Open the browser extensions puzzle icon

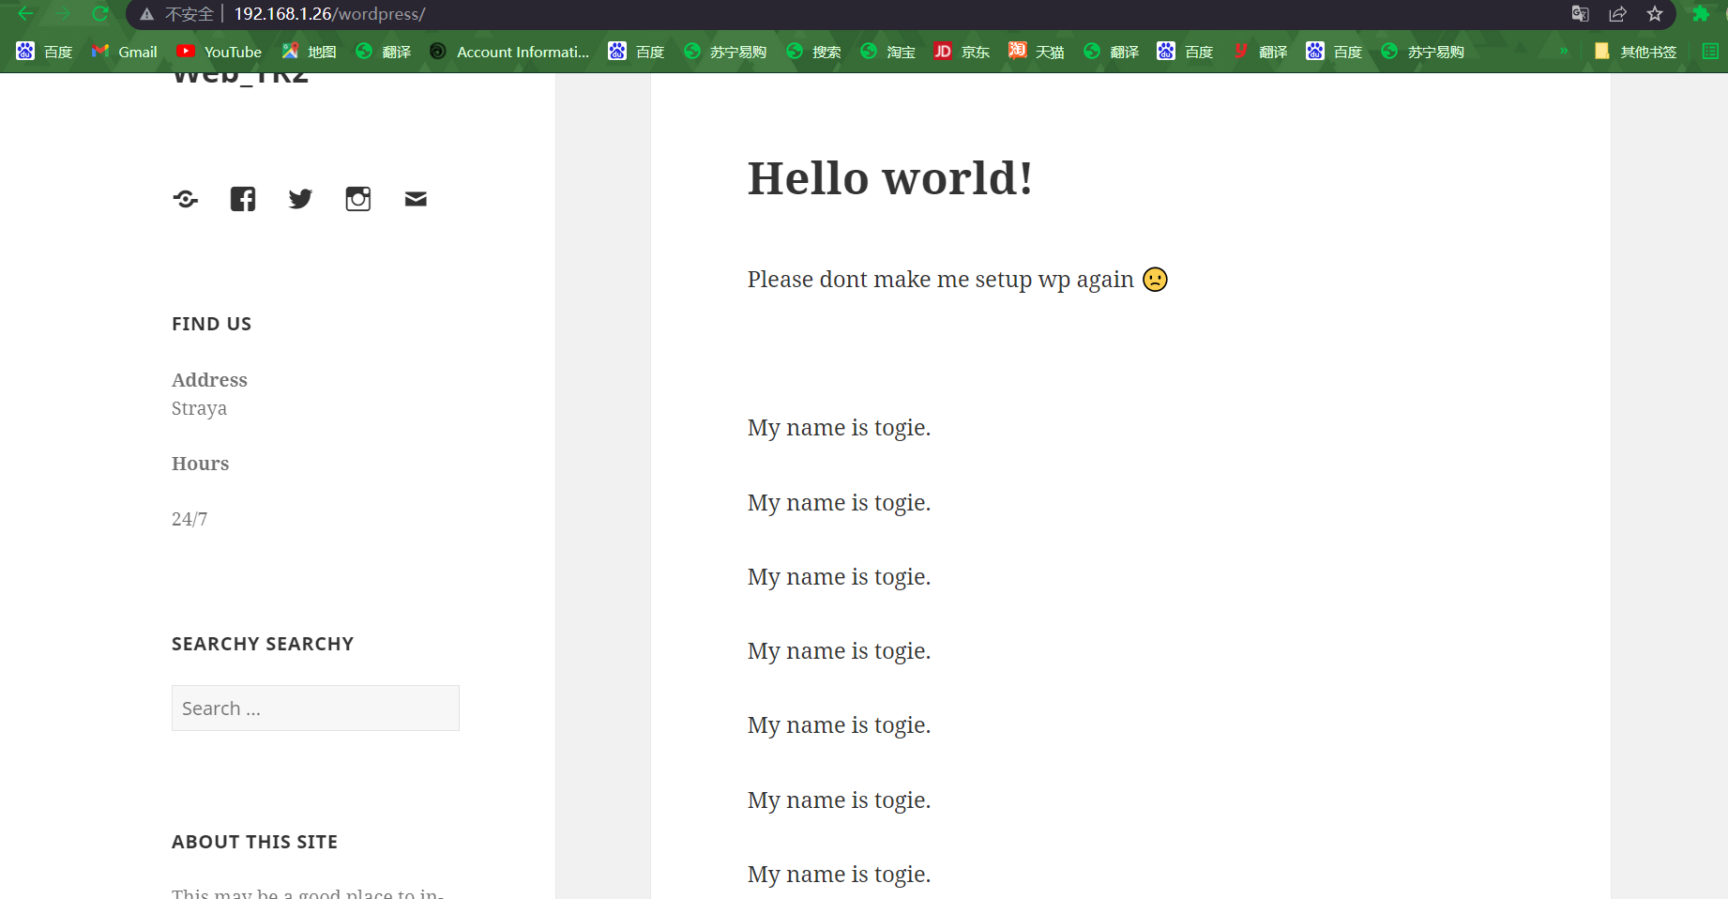(x=1701, y=14)
